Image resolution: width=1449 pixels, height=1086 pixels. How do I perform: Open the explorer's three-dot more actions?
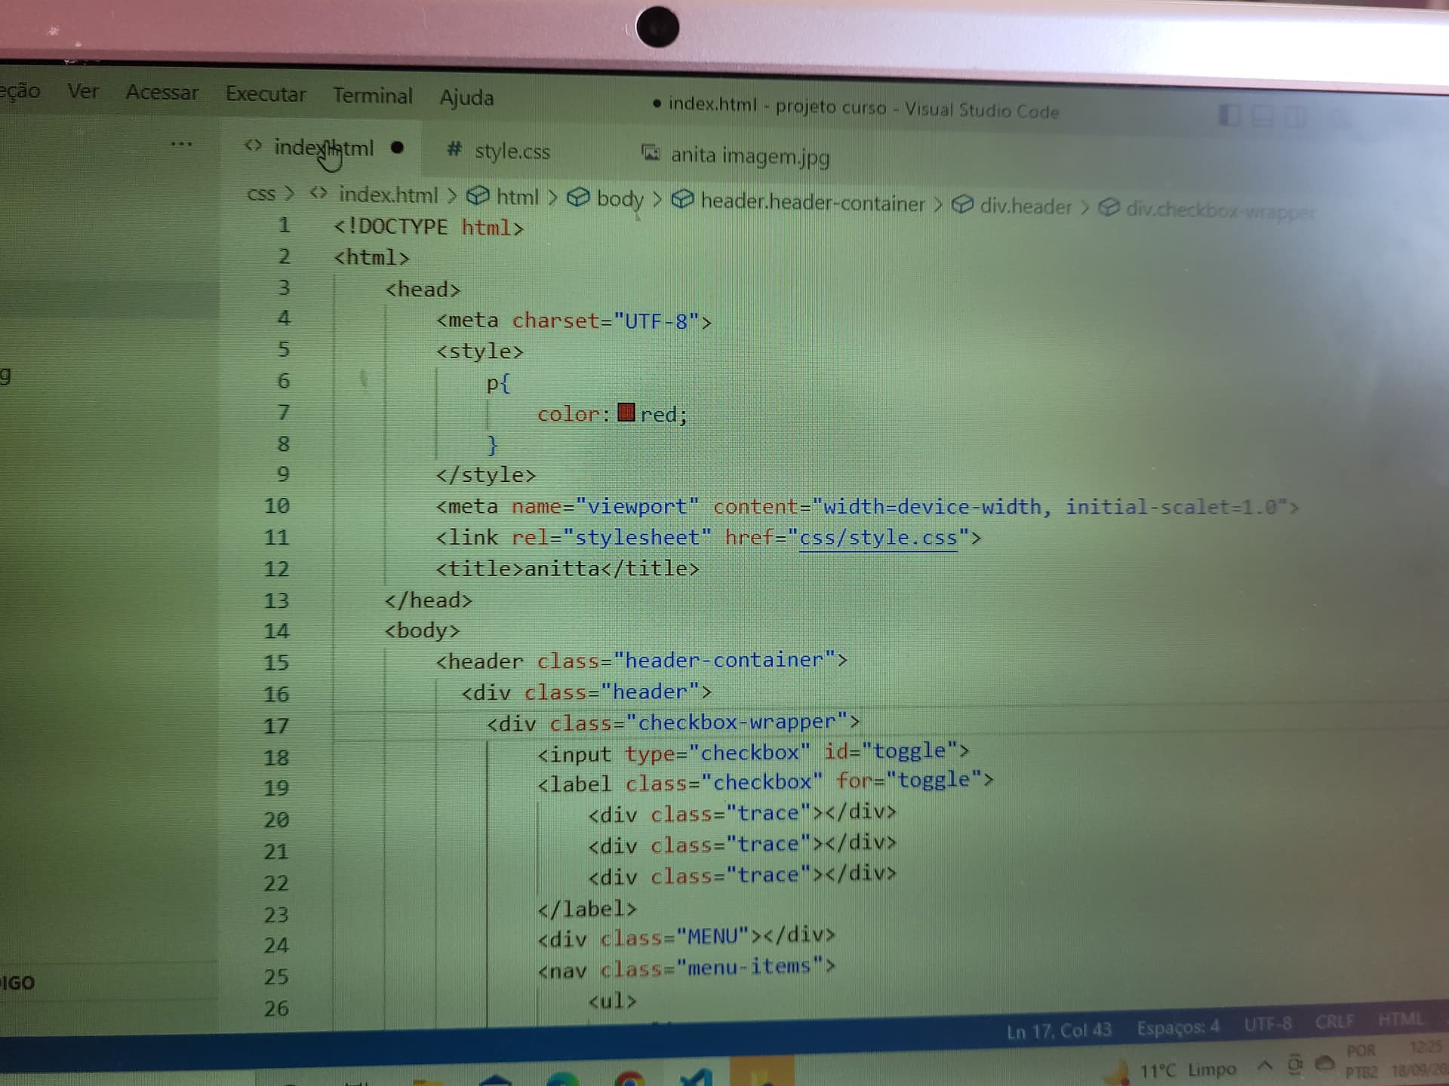tap(181, 143)
